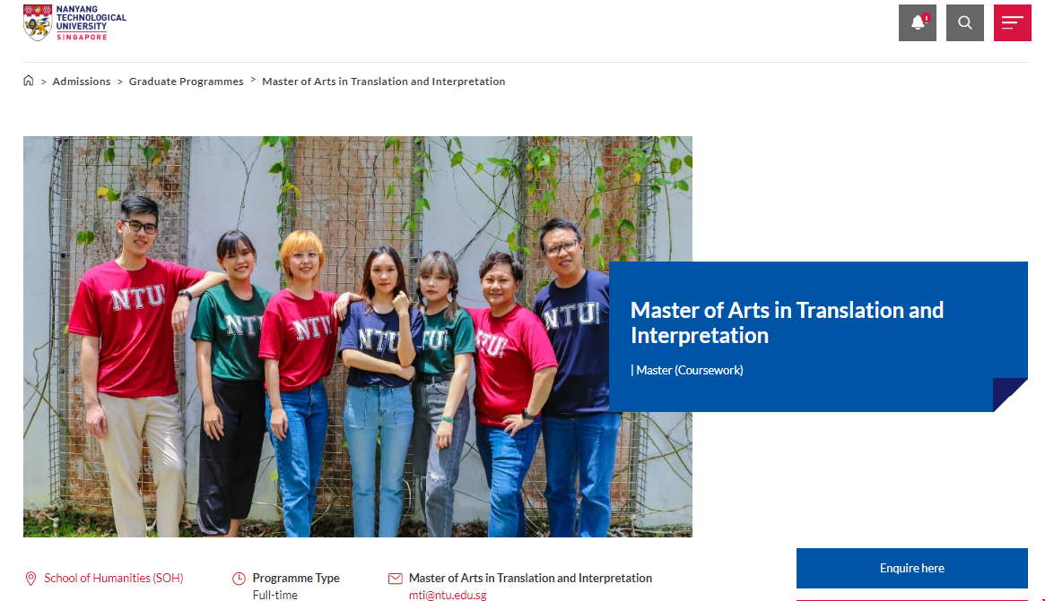
Task: Click the NTU crest logo
Action: (x=37, y=22)
